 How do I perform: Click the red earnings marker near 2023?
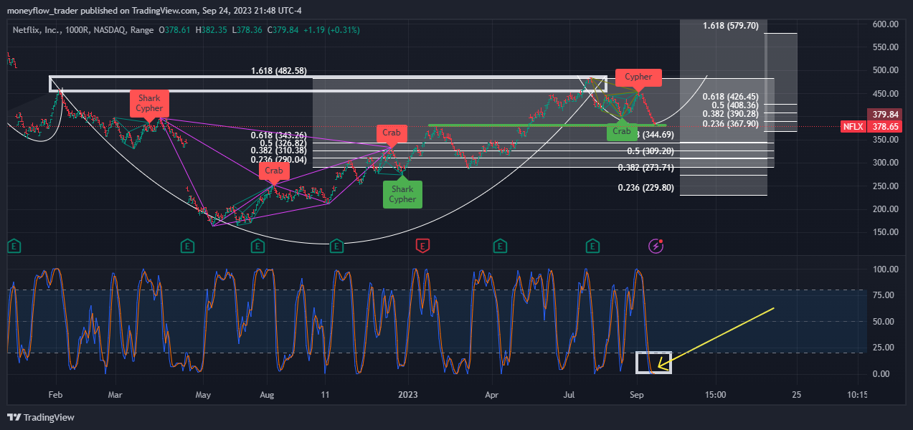click(423, 246)
